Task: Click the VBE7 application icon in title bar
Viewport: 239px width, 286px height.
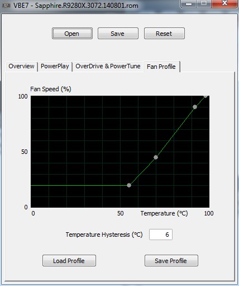Action: click(x=6, y=6)
